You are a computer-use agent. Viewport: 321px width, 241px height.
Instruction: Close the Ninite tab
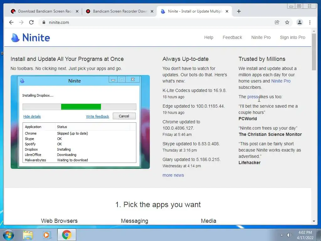point(227,11)
